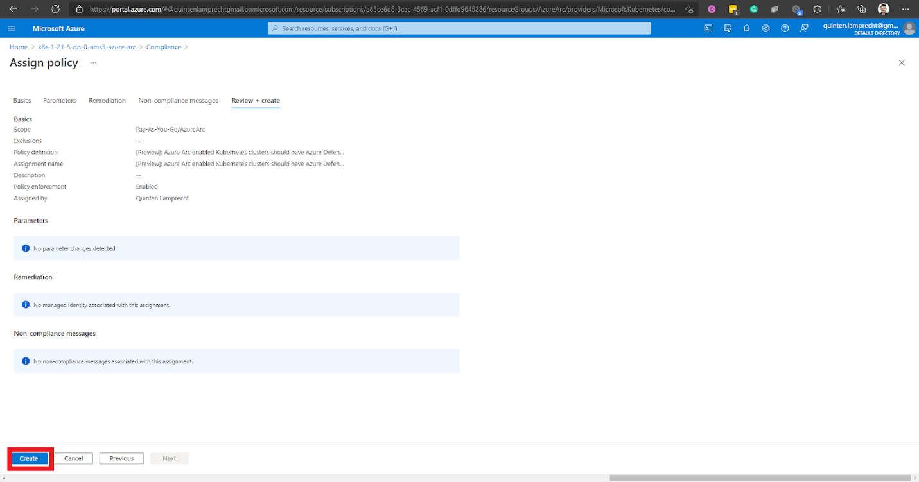Open the browser profile picture
This screenshot has width=919, height=482.
884,9
